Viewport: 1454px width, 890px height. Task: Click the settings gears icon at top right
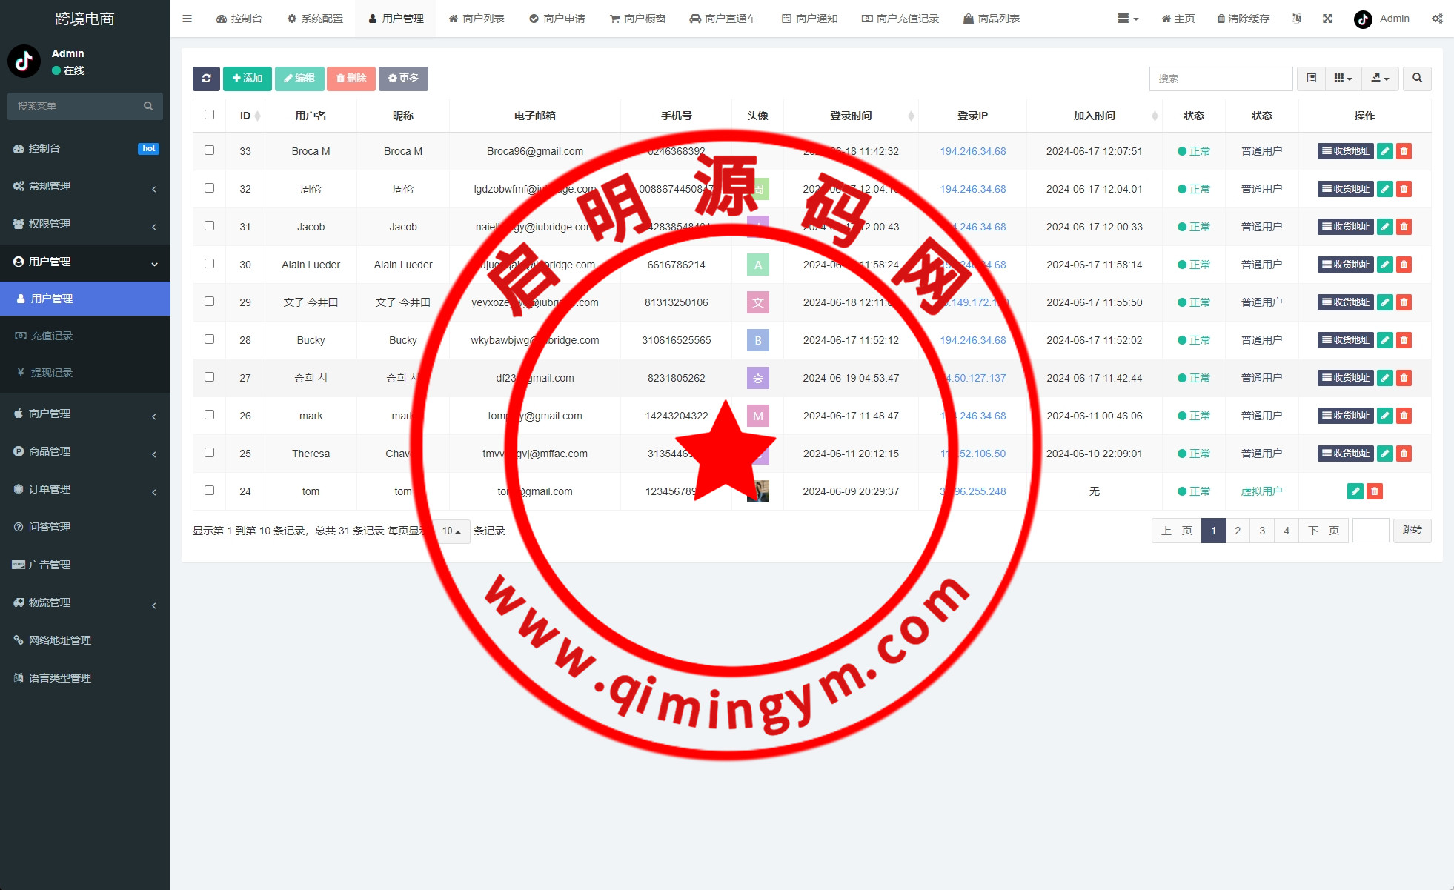(x=1437, y=19)
